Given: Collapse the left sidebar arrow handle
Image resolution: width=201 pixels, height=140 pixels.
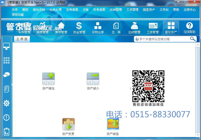Looking at the screenshot, I should [12, 84].
